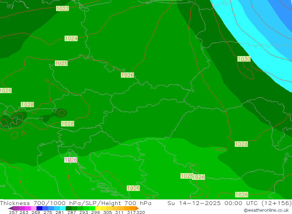
Task: Click the 1030 isobar label
Action: point(244,59)
